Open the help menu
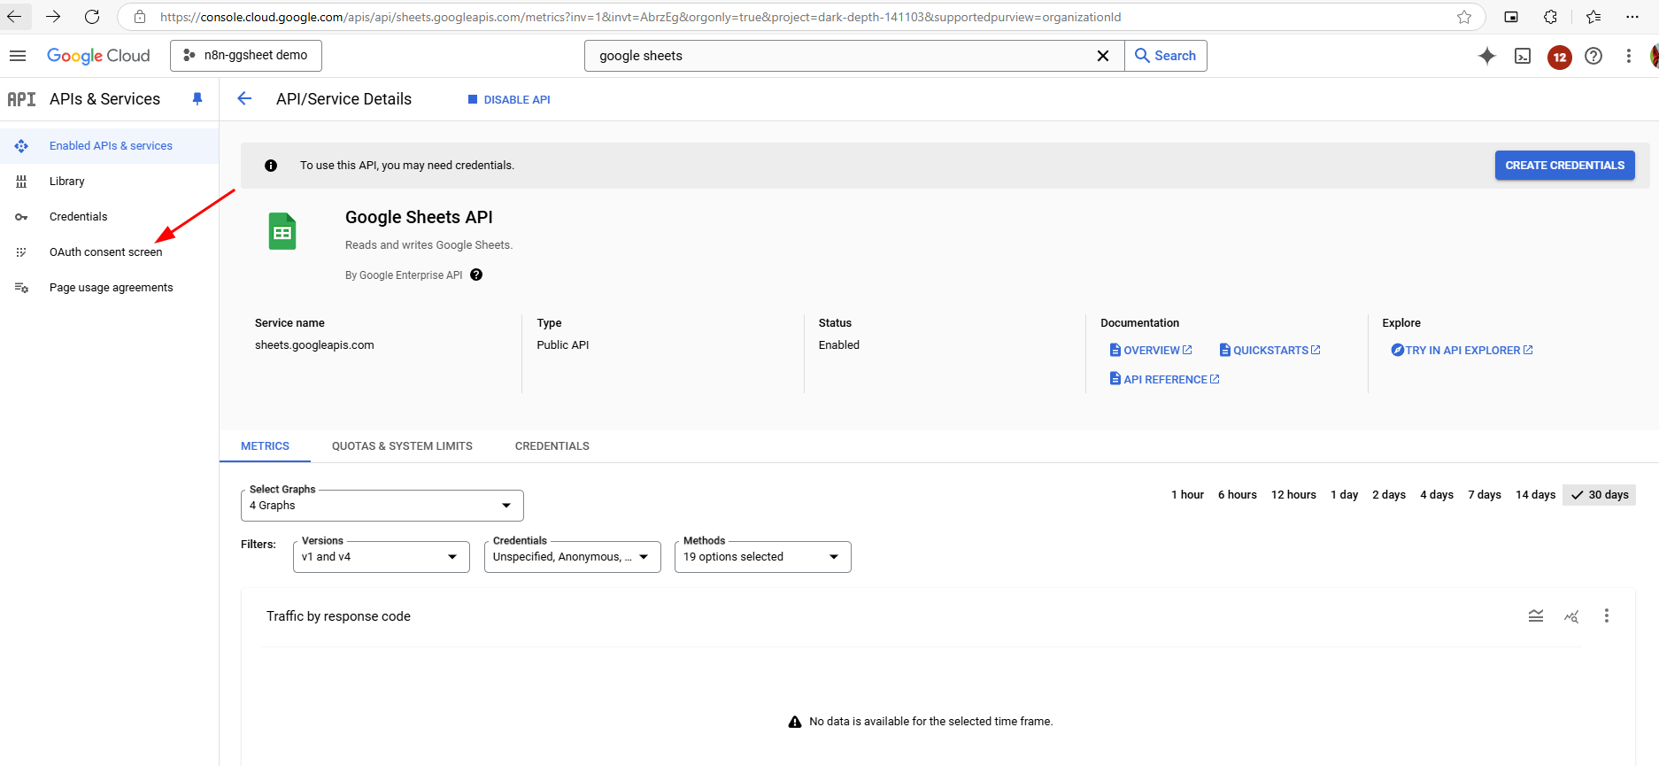This screenshot has height=766, width=1659. (1593, 56)
